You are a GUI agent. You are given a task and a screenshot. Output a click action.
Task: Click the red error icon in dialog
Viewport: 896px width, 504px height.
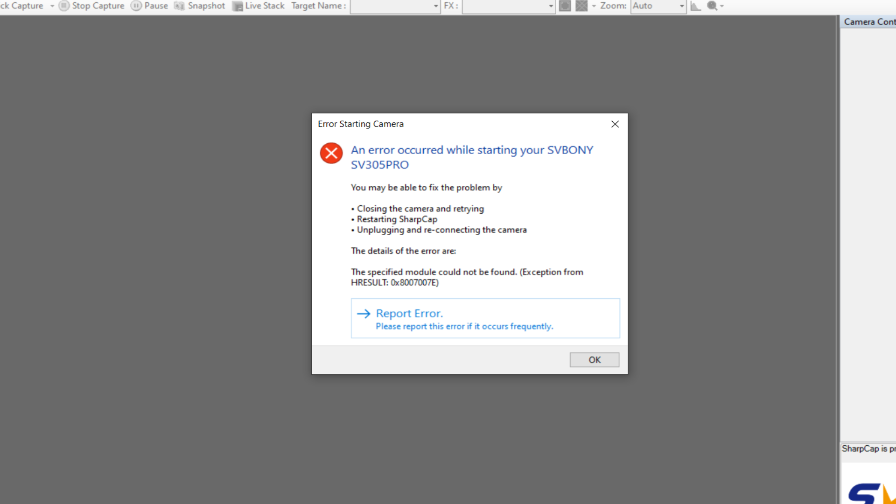[x=331, y=153]
